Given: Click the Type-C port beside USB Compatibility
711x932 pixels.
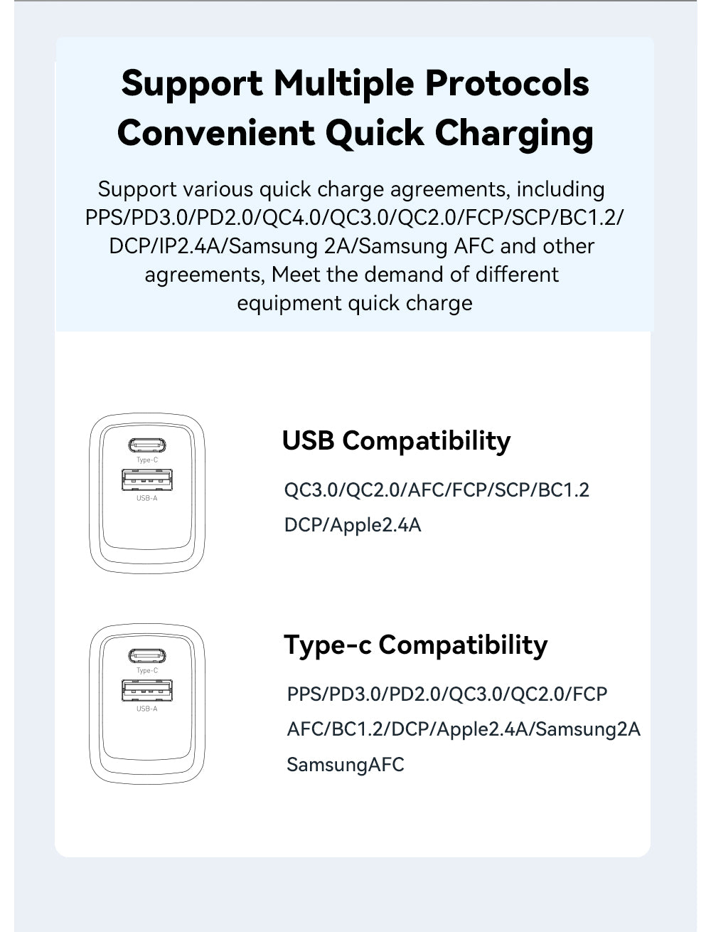Looking at the screenshot, I should click(x=146, y=445).
